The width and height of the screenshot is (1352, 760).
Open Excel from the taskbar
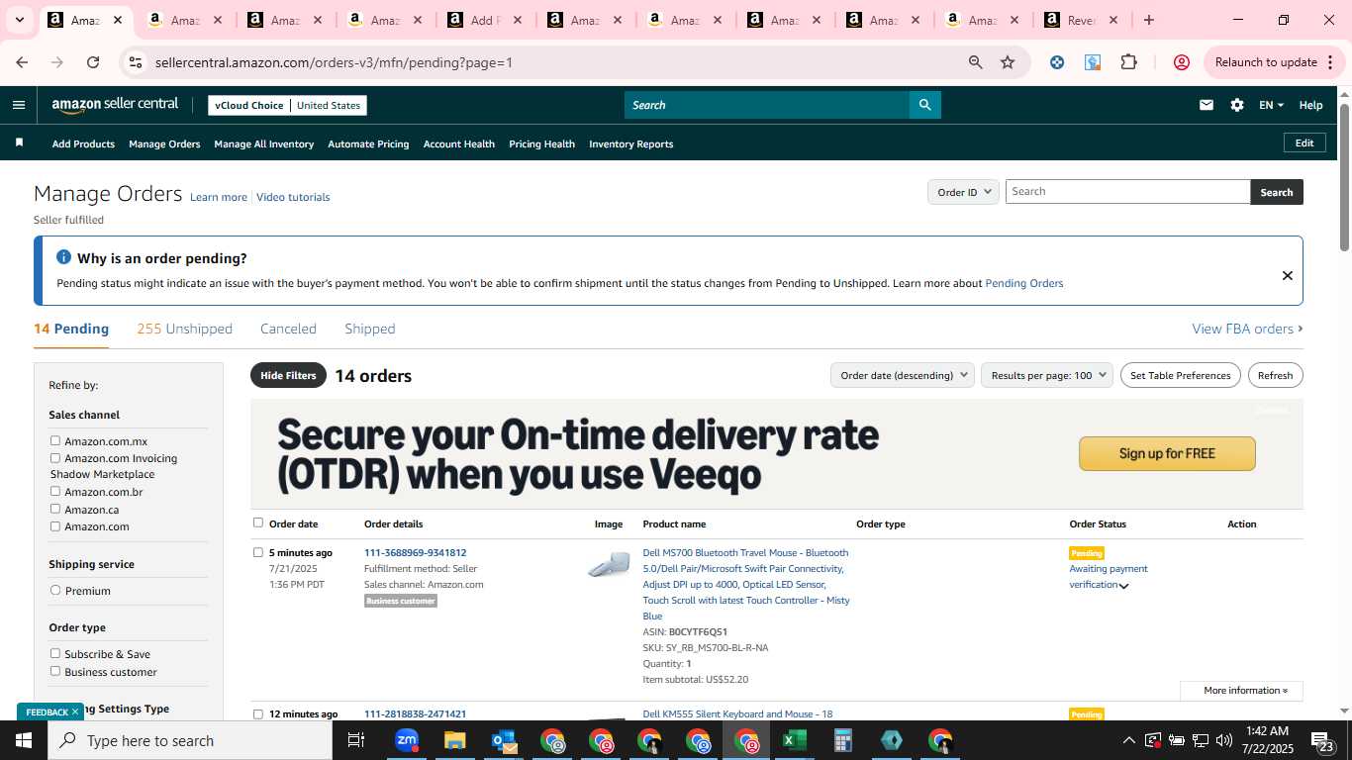pyautogui.click(x=794, y=740)
